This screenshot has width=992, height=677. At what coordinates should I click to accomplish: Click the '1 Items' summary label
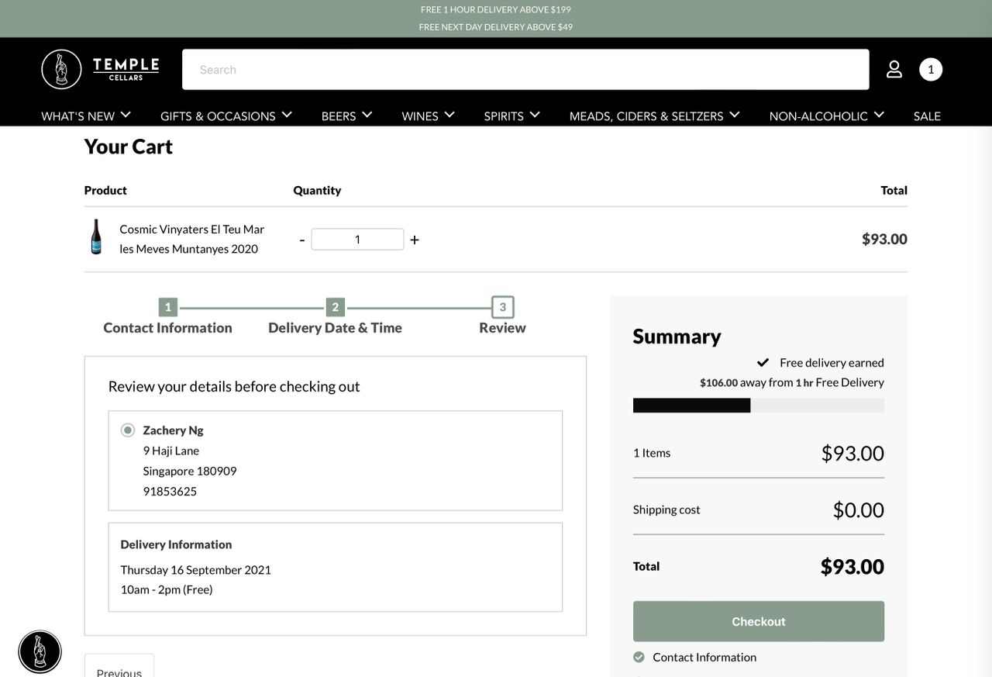[652, 453]
